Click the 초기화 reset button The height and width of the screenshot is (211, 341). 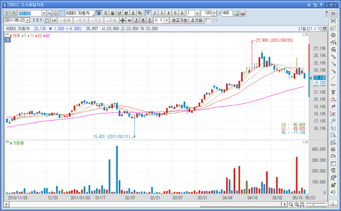(197, 20)
